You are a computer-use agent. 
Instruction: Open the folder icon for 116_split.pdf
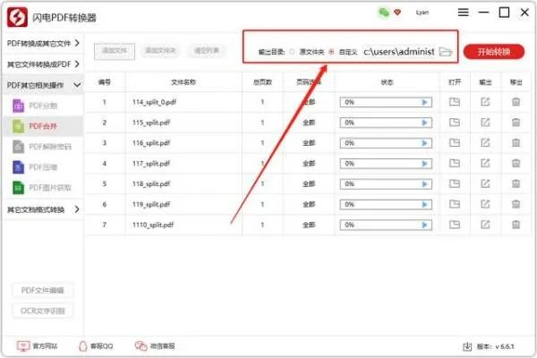455,142
